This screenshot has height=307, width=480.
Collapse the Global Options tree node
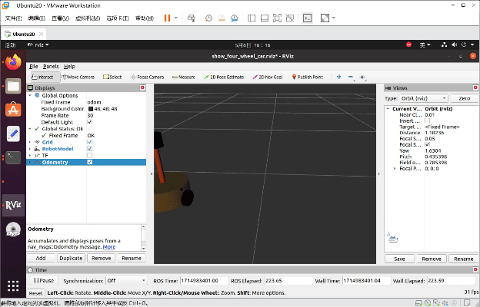click(x=30, y=95)
